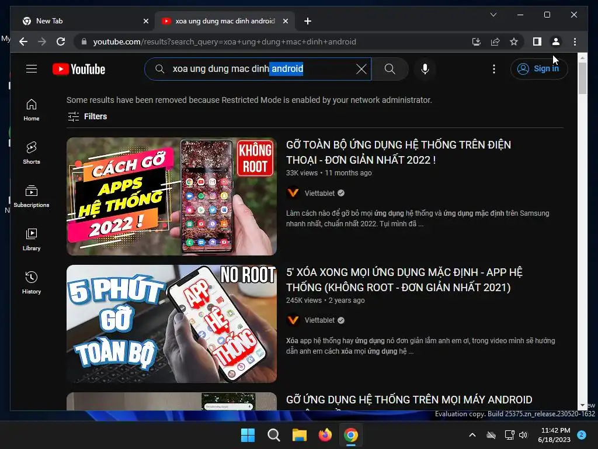The image size is (598, 449).
Task: Open Windows taskbar search
Action: tap(274, 435)
